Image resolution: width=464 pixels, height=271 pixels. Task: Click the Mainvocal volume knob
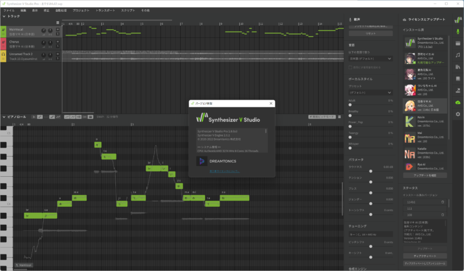(x=43, y=31)
